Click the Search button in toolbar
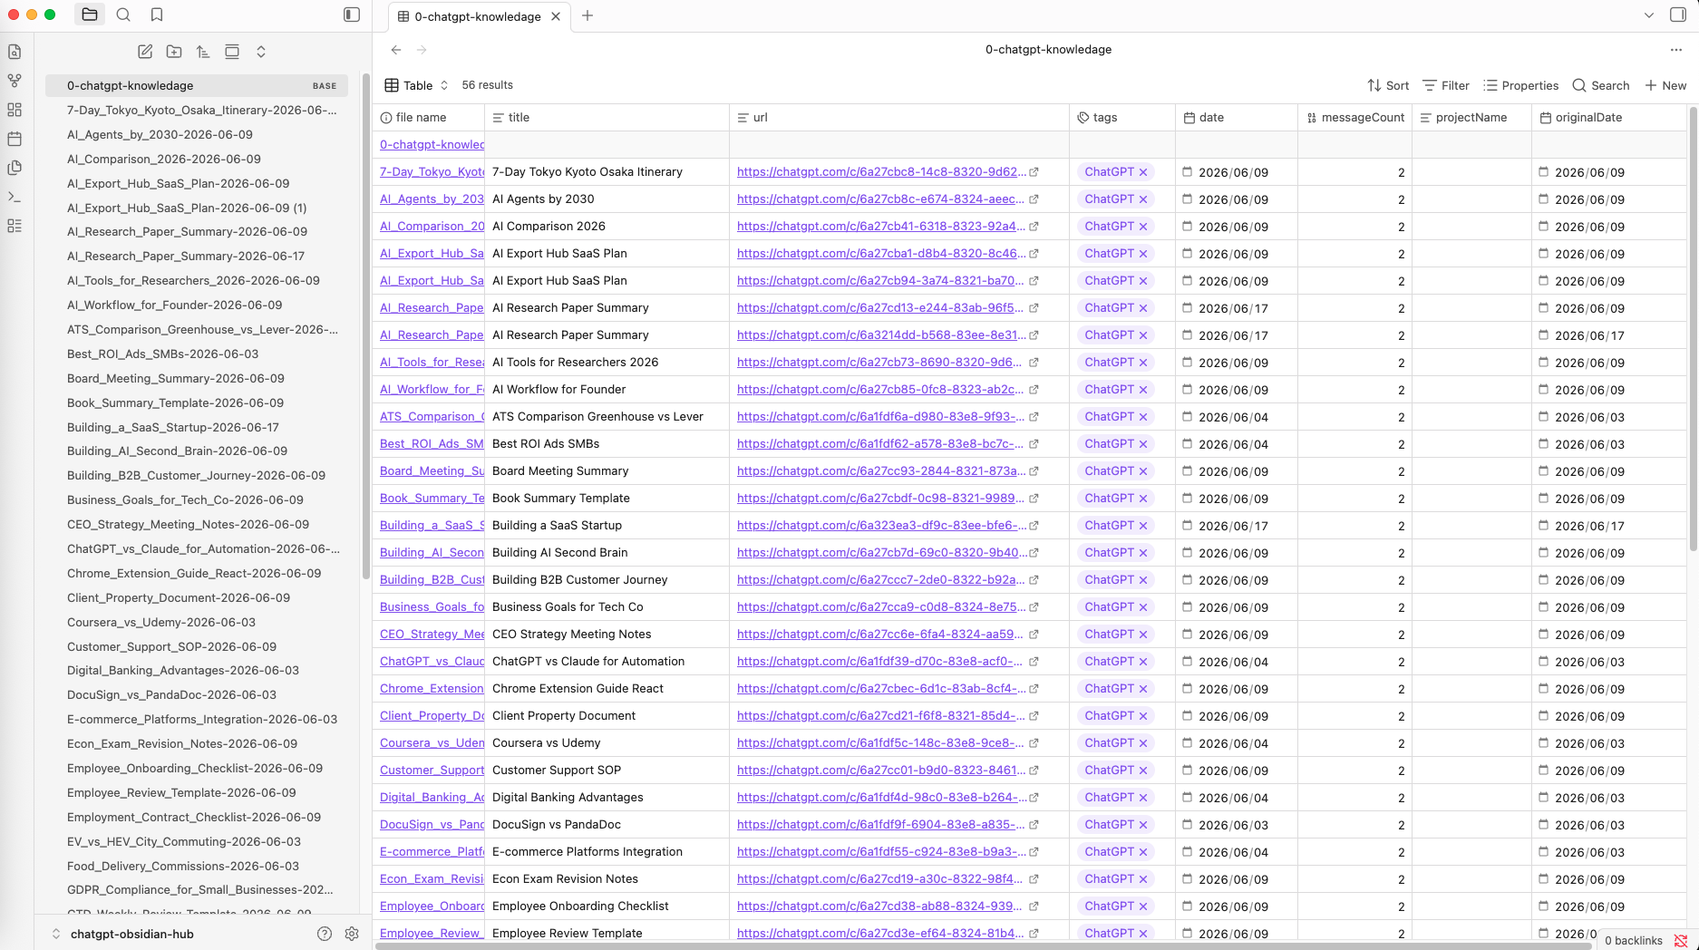 [1601, 85]
